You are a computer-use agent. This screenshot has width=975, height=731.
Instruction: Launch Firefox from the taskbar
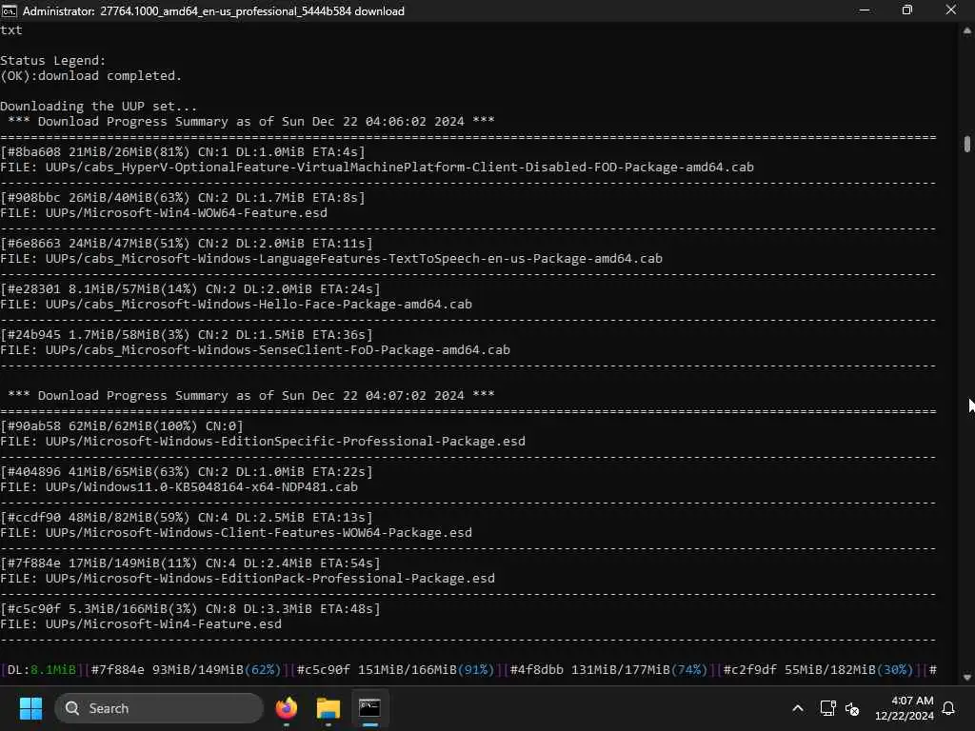pyautogui.click(x=286, y=708)
